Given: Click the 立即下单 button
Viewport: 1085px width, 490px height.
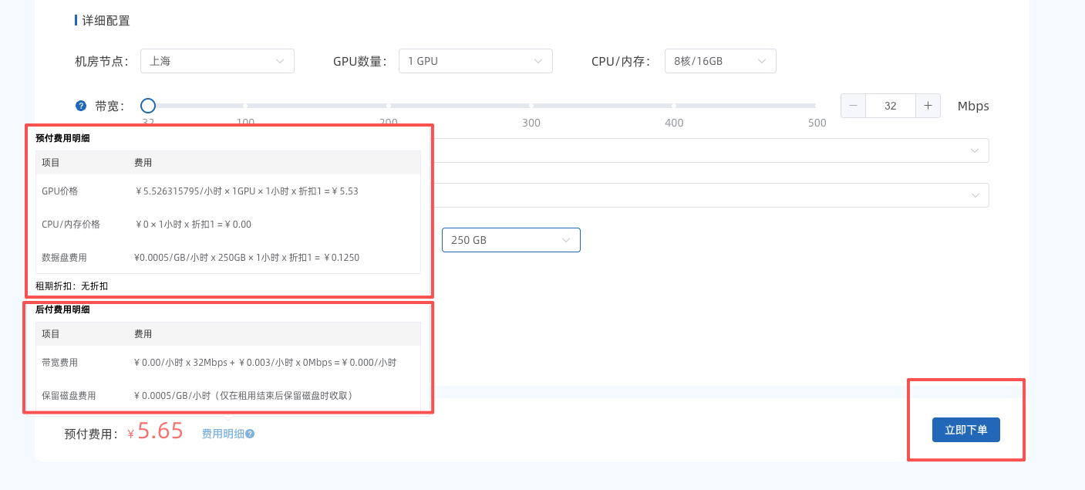Looking at the screenshot, I should [x=965, y=430].
